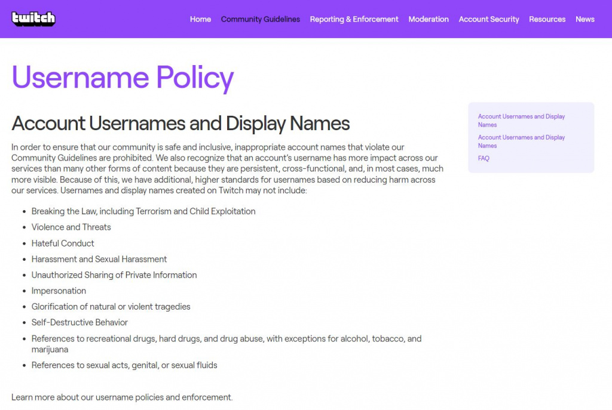The image size is (612, 410).
Task: Click Unauthorized Sharing of Private Information
Action: (114, 275)
